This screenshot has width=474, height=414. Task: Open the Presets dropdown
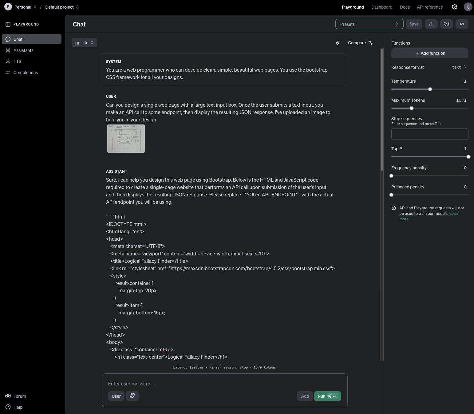(x=369, y=24)
